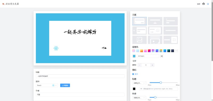Pick the third theme with left-aligned lines
The image size is (213, 101).
(171, 21)
